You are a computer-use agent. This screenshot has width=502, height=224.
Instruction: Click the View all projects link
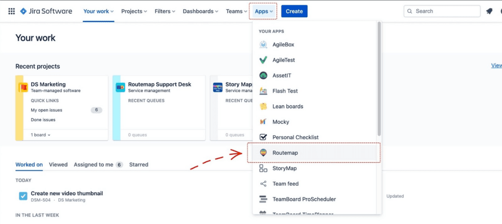click(497, 65)
